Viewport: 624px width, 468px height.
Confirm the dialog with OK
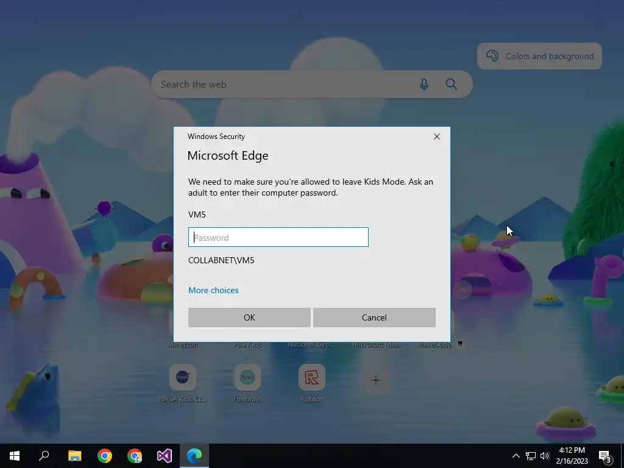pyautogui.click(x=249, y=317)
